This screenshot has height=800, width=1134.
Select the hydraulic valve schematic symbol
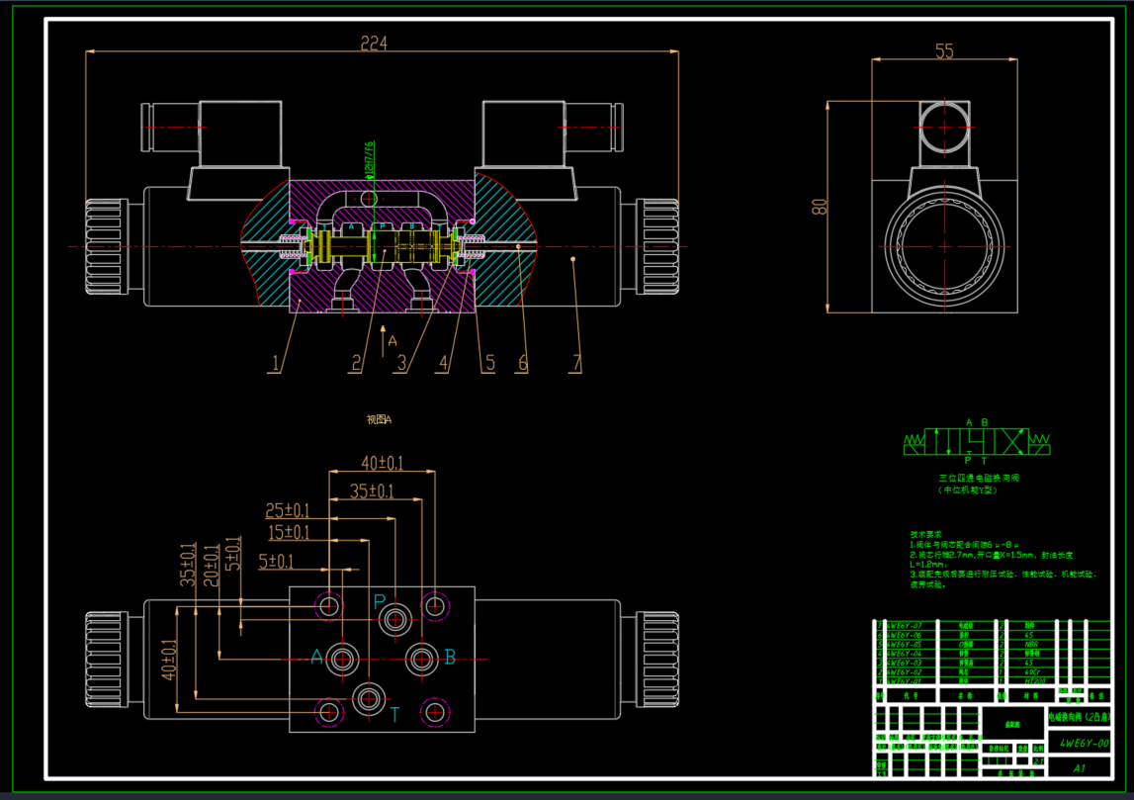(977, 440)
